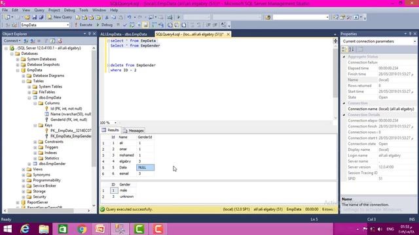
Task: Click Uncomment selected lines icon
Action: [x=199, y=25]
